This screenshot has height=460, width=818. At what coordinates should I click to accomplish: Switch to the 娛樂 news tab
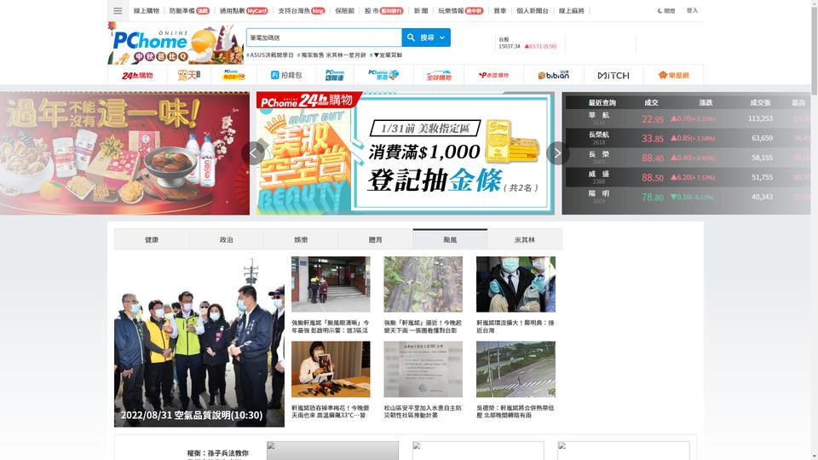coord(301,239)
